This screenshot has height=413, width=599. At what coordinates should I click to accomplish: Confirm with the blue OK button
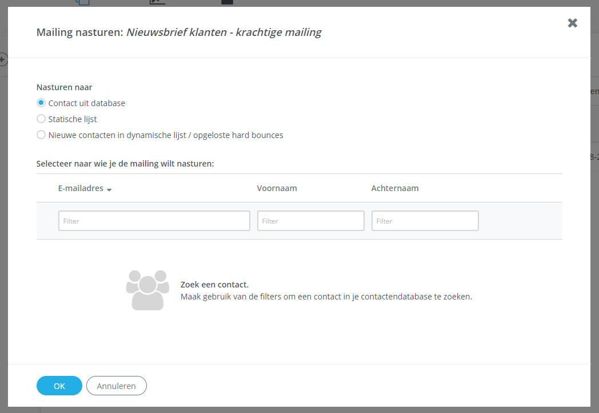tap(59, 386)
